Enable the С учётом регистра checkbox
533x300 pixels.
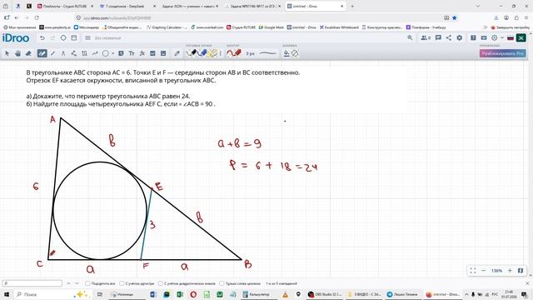click(122, 283)
